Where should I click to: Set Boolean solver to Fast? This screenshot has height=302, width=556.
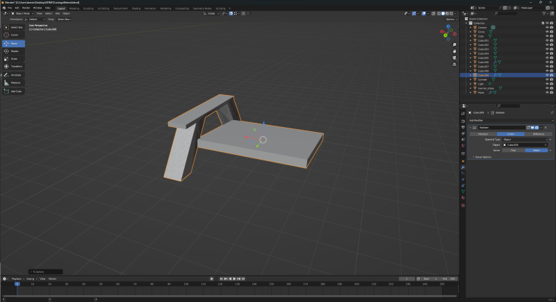click(x=514, y=150)
